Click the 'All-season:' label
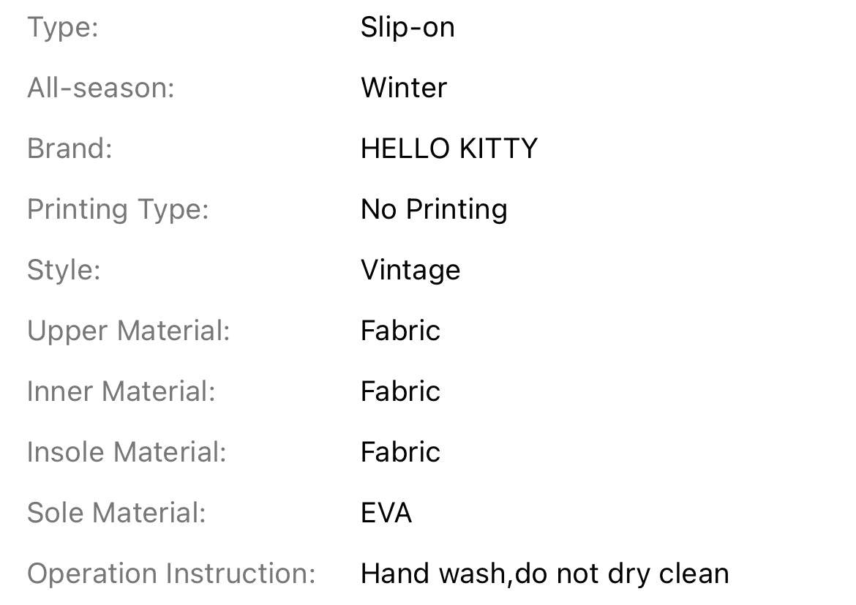 pos(101,89)
